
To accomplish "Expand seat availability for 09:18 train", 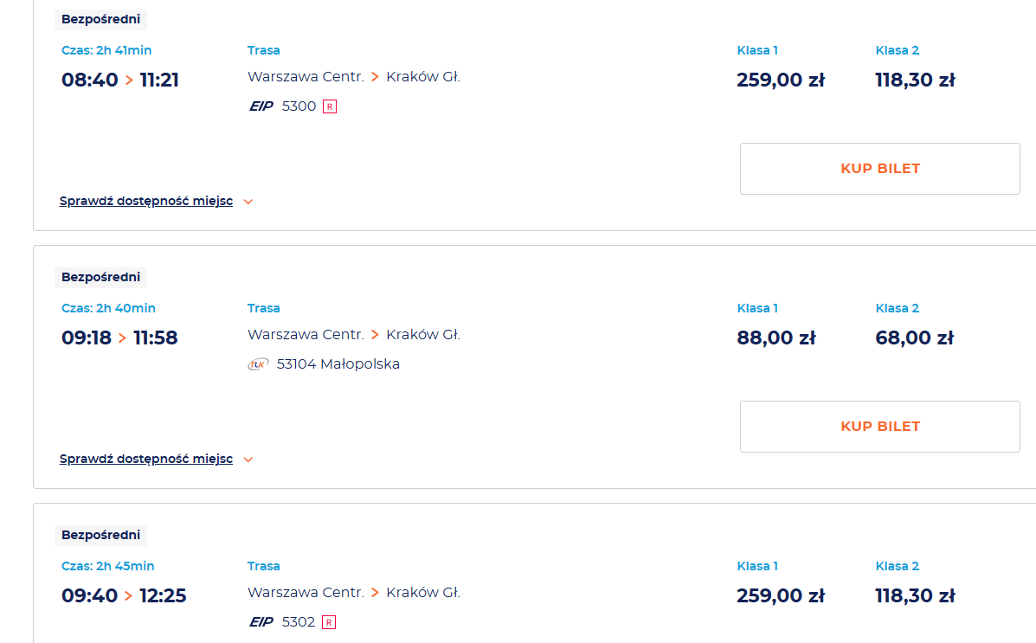I will 146,460.
